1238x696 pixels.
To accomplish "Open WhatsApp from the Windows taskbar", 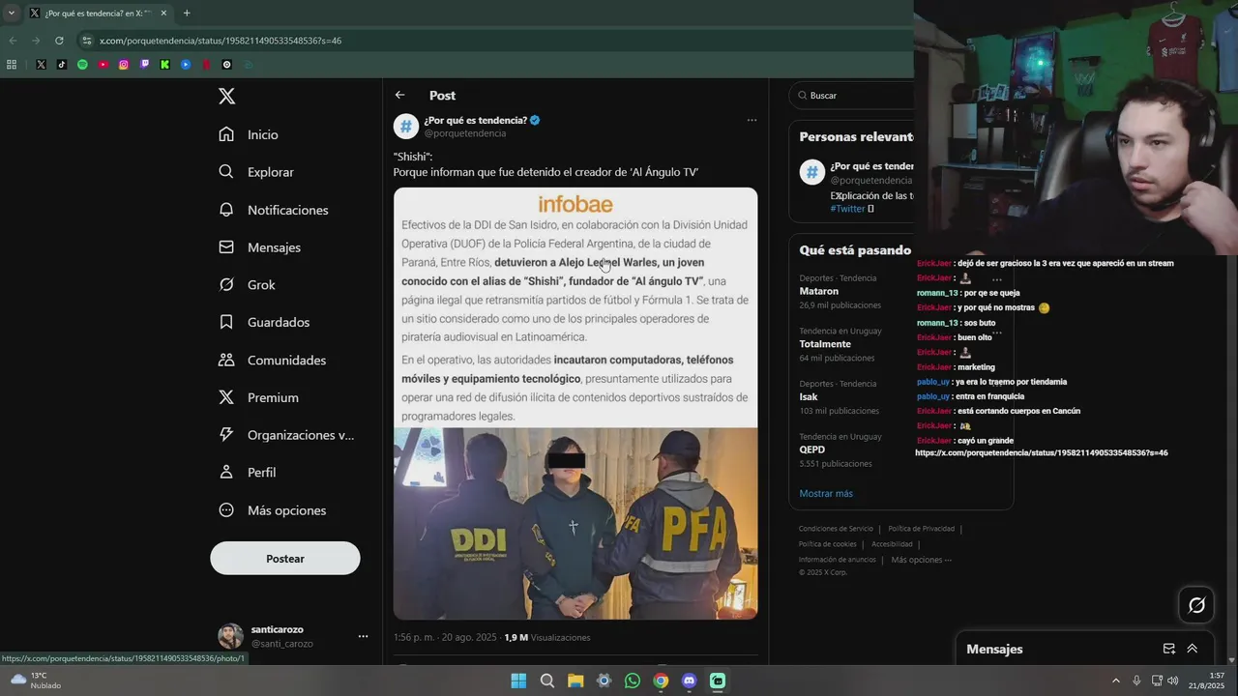I will pos(633,681).
